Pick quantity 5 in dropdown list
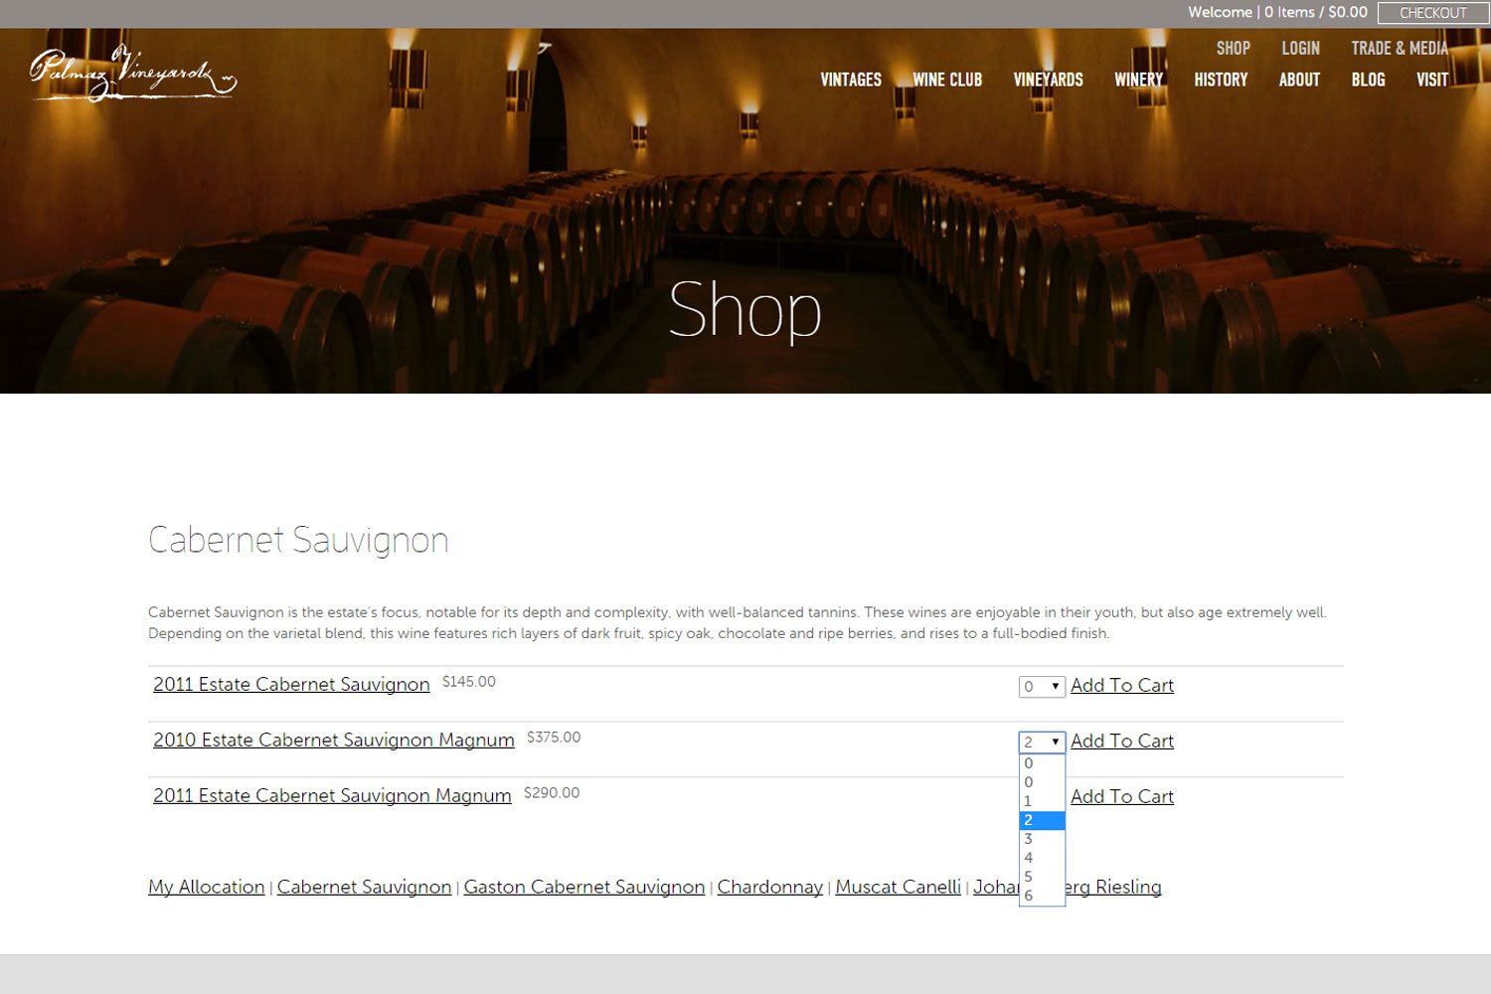The image size is (1491, 994). (x=1042, y=877)
